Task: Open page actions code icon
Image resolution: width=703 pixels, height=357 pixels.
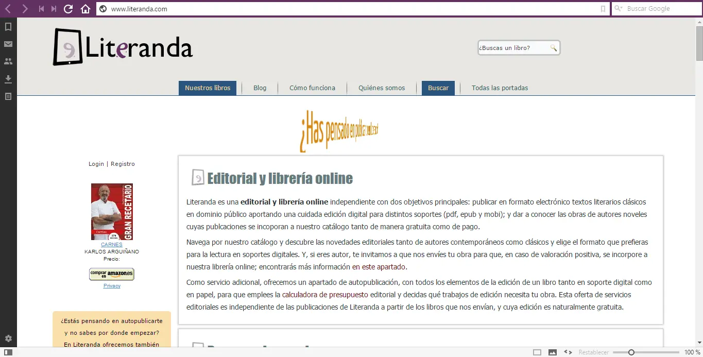Action: click(x=568, y=352)
